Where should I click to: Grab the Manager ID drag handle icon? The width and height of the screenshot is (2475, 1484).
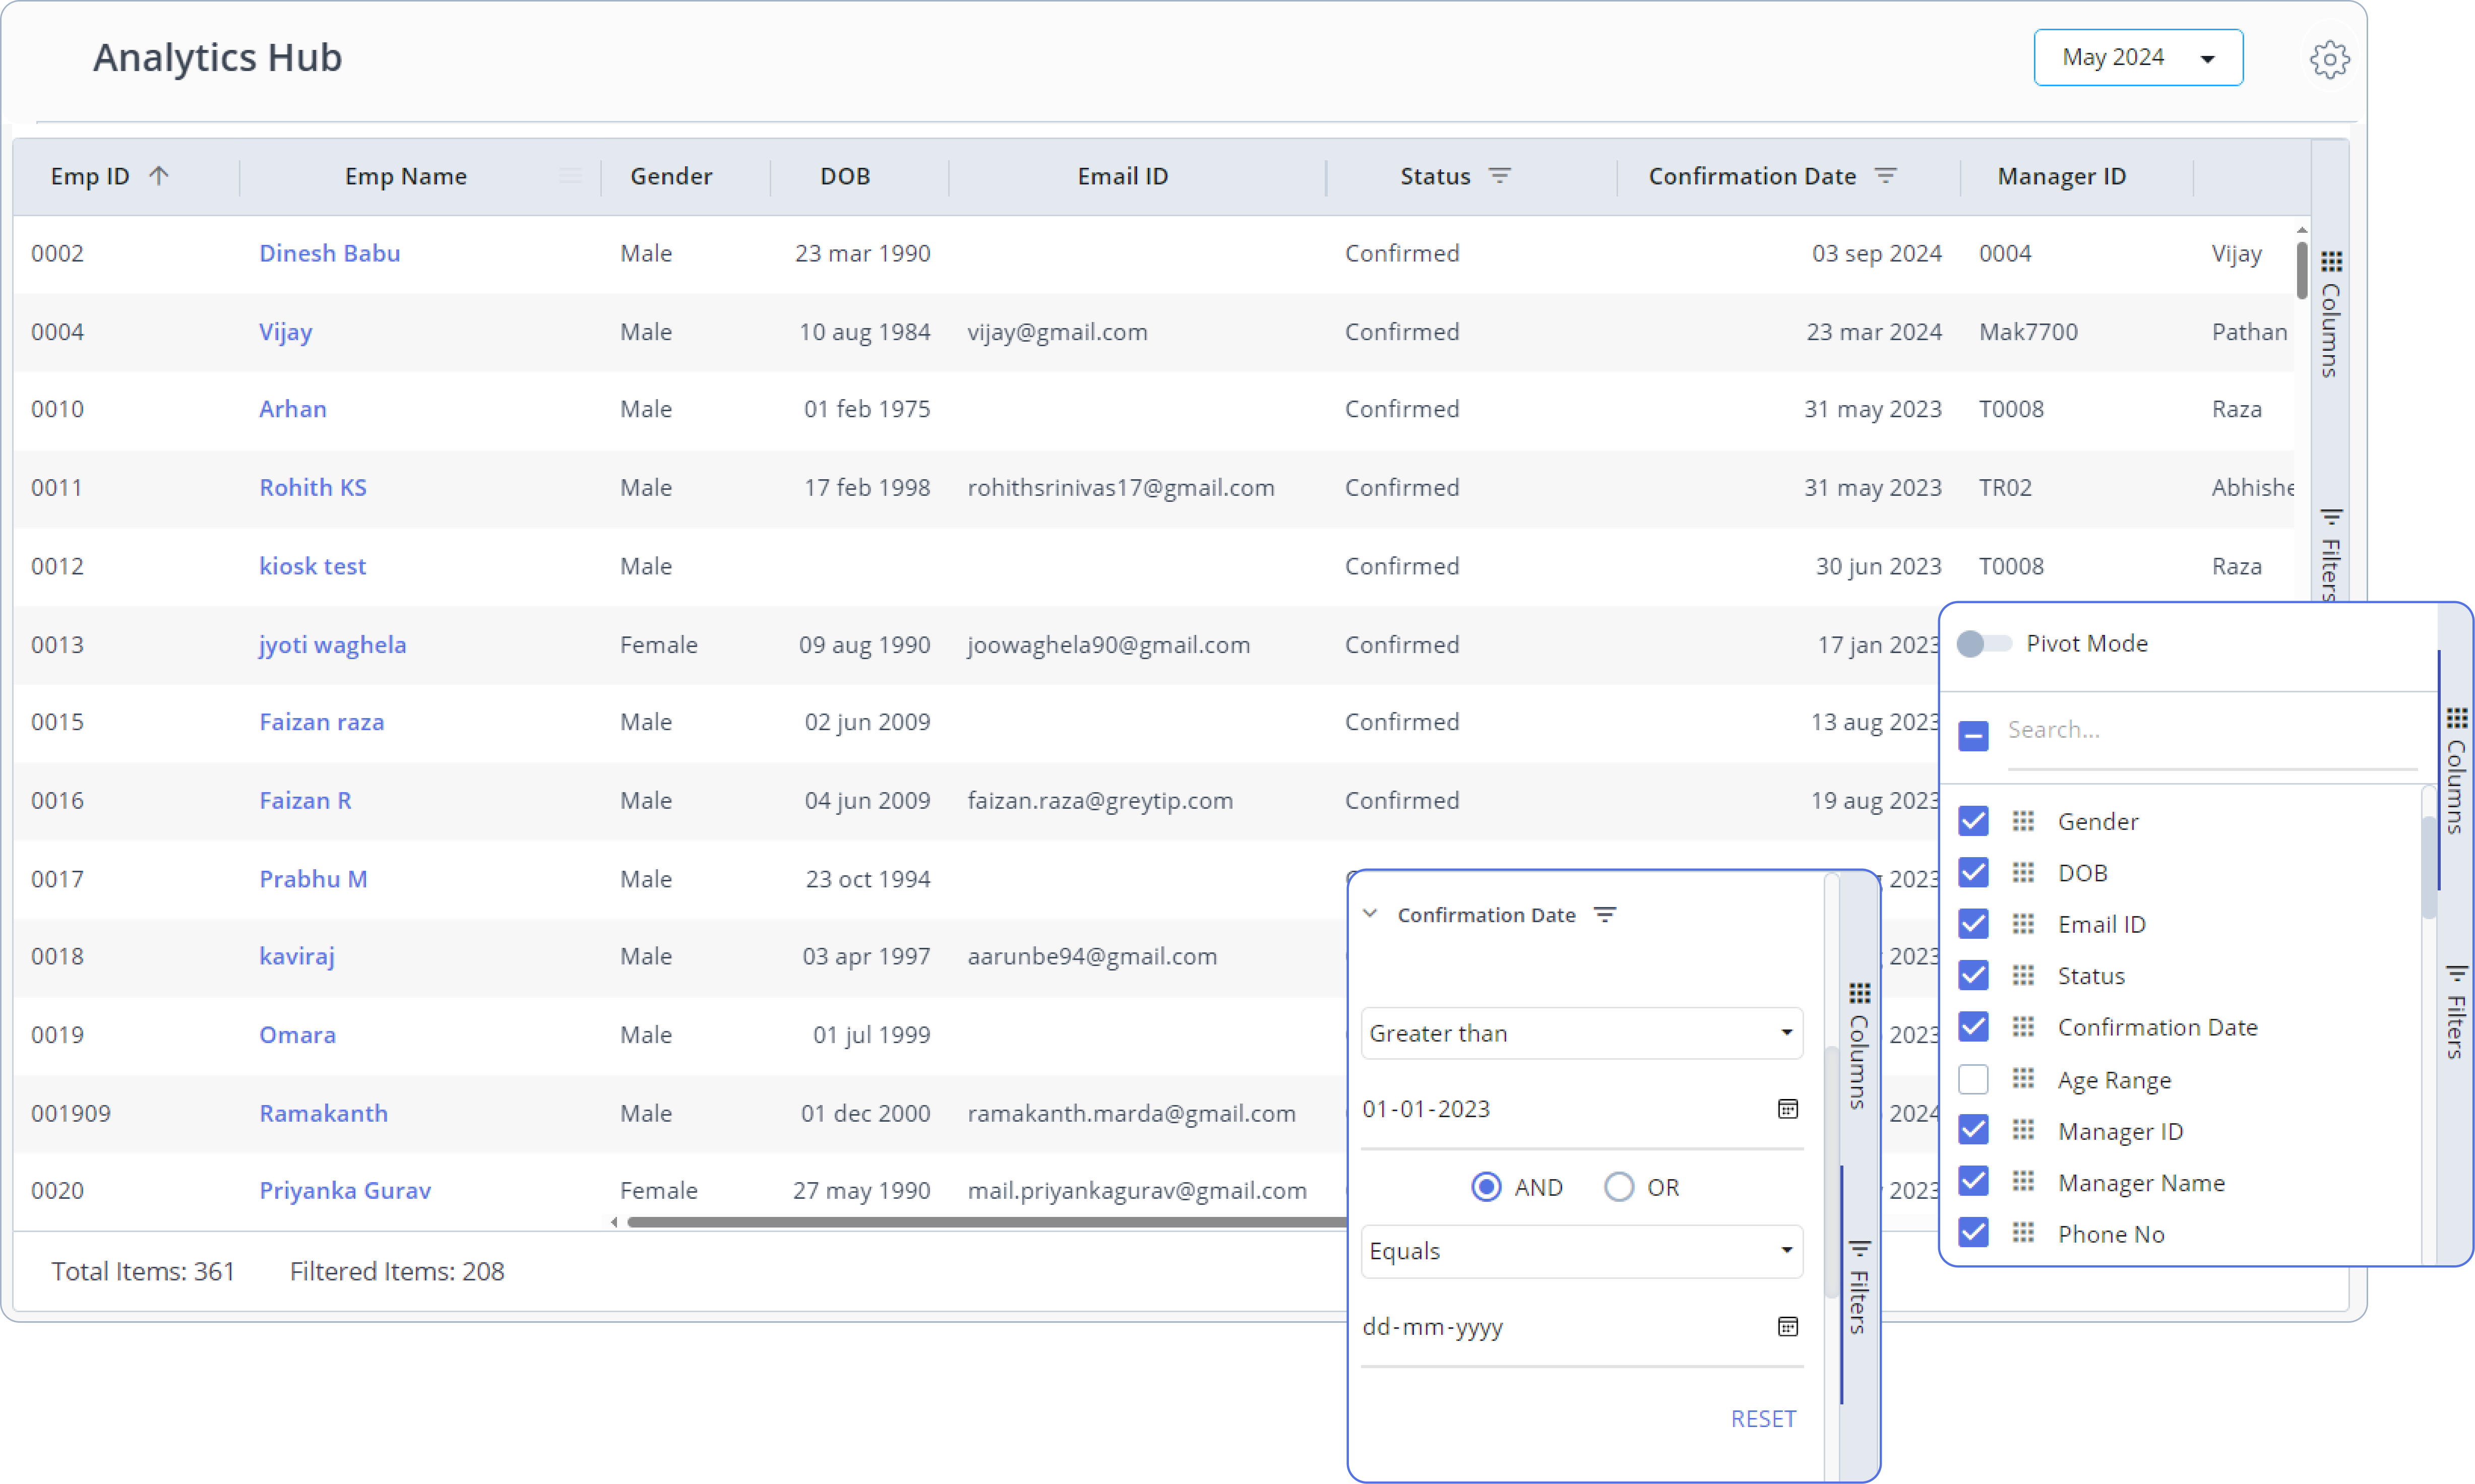click(x=2023, y=1130)
